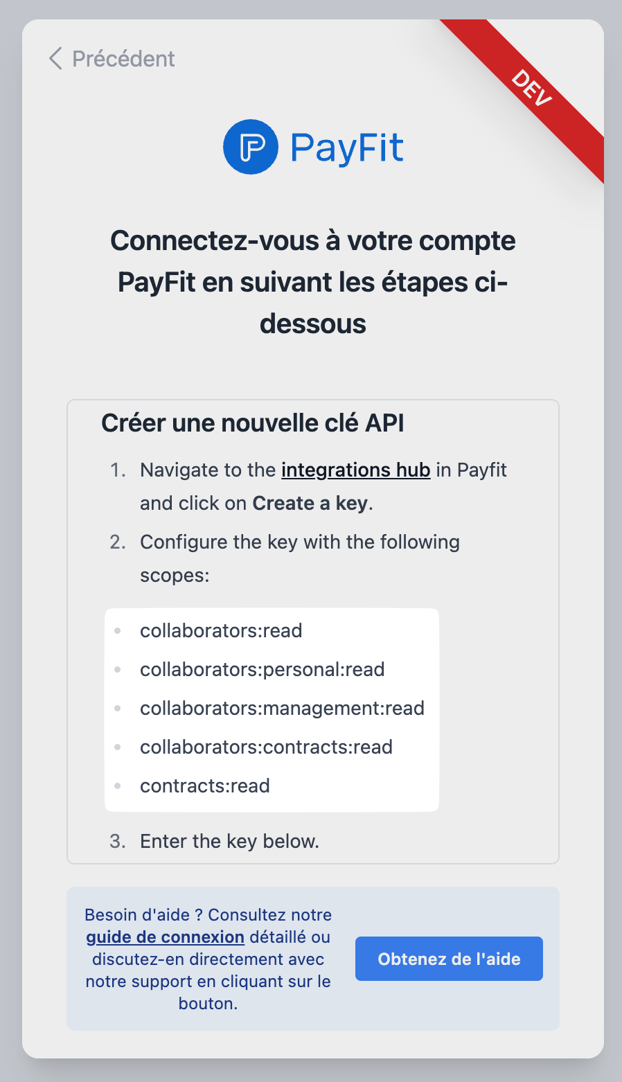Click the Enter the key below step
The width and height of the screenshot is (622, 1082).
pyautogui.click(x=229, y=841)
